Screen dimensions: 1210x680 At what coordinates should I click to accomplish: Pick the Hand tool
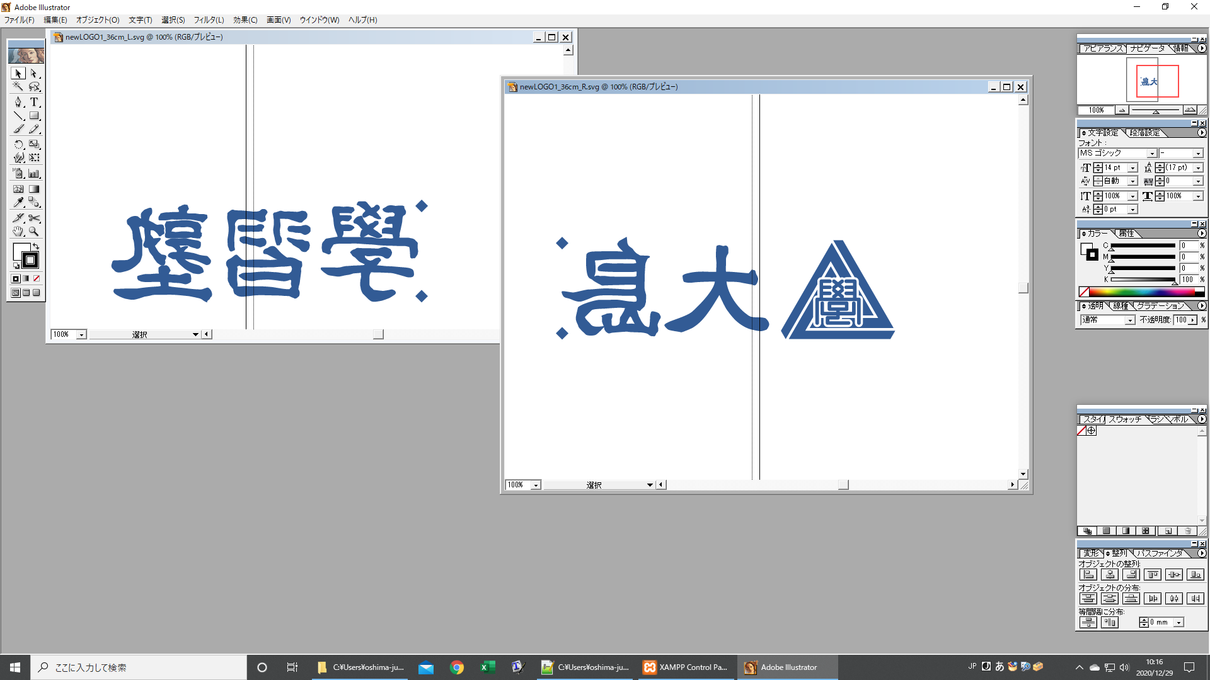click(18, 231)
